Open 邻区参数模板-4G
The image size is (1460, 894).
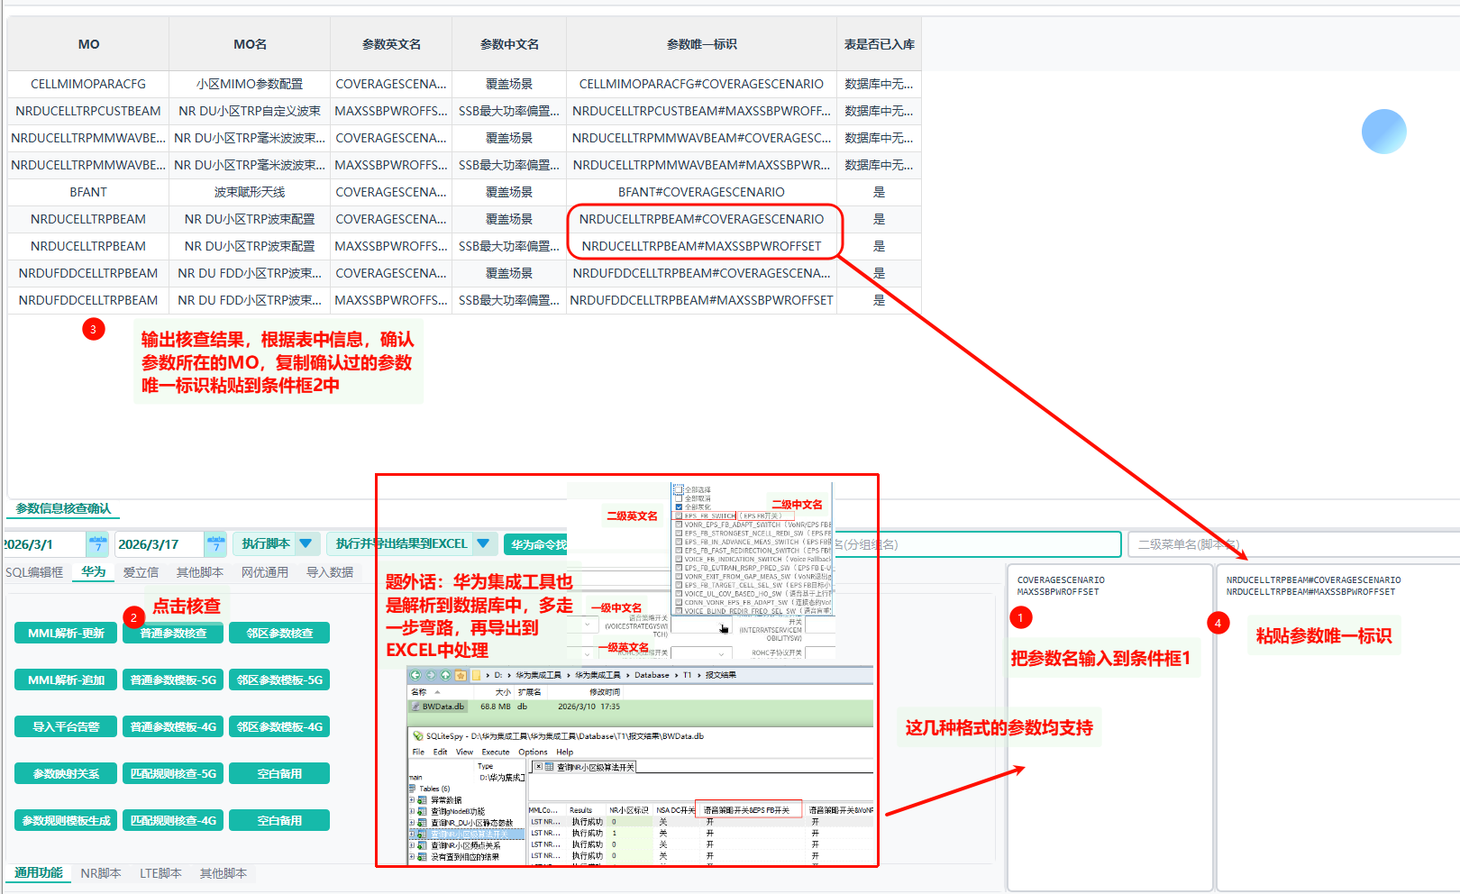(x=279, y=726)
